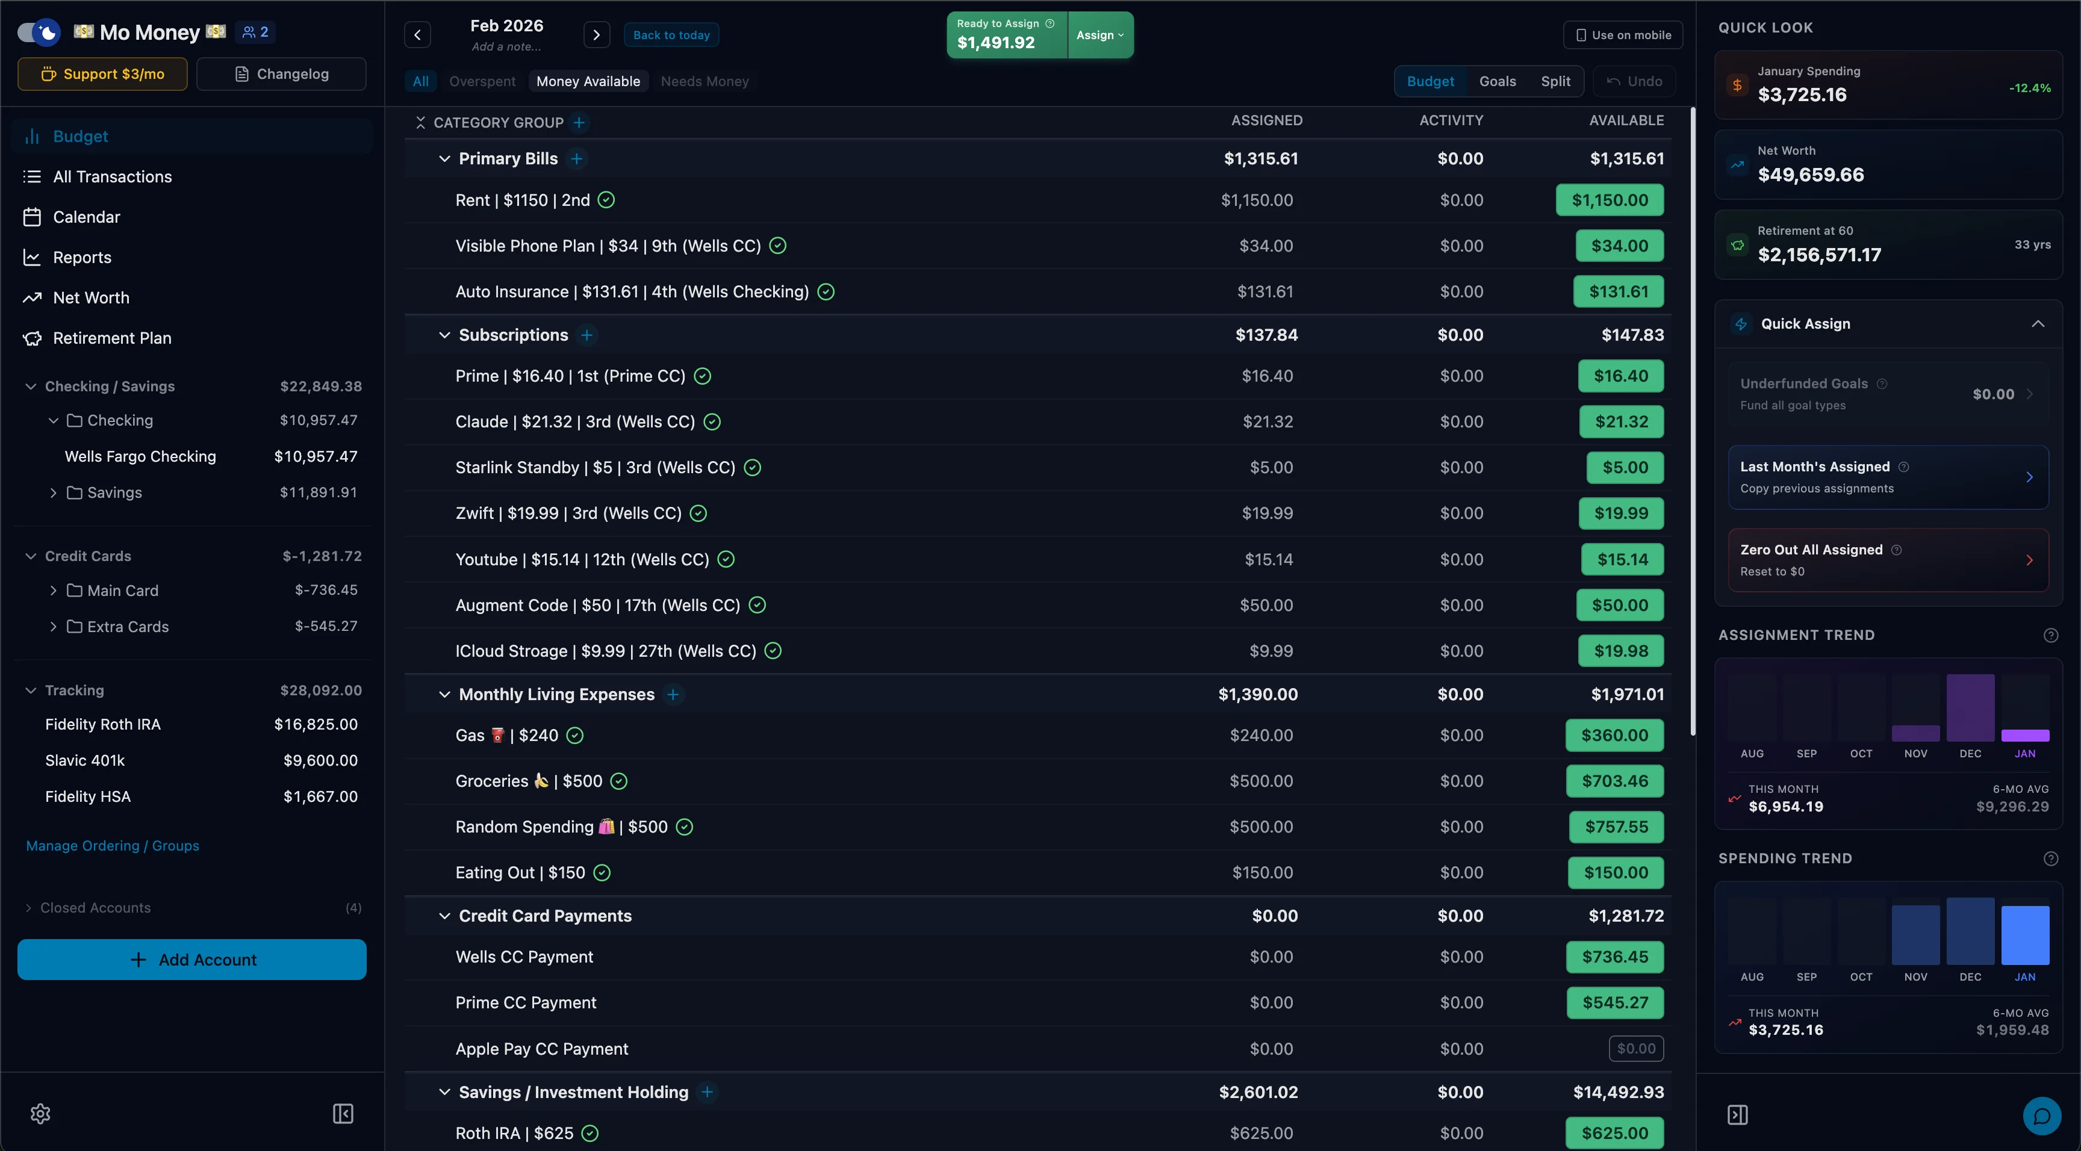The image size is (2081, 1151).
Task: Click the Add a note field
Action: (x=506, y=47)
